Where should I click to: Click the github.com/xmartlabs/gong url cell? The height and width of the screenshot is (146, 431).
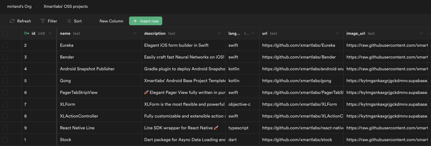(x=301, y=81)
